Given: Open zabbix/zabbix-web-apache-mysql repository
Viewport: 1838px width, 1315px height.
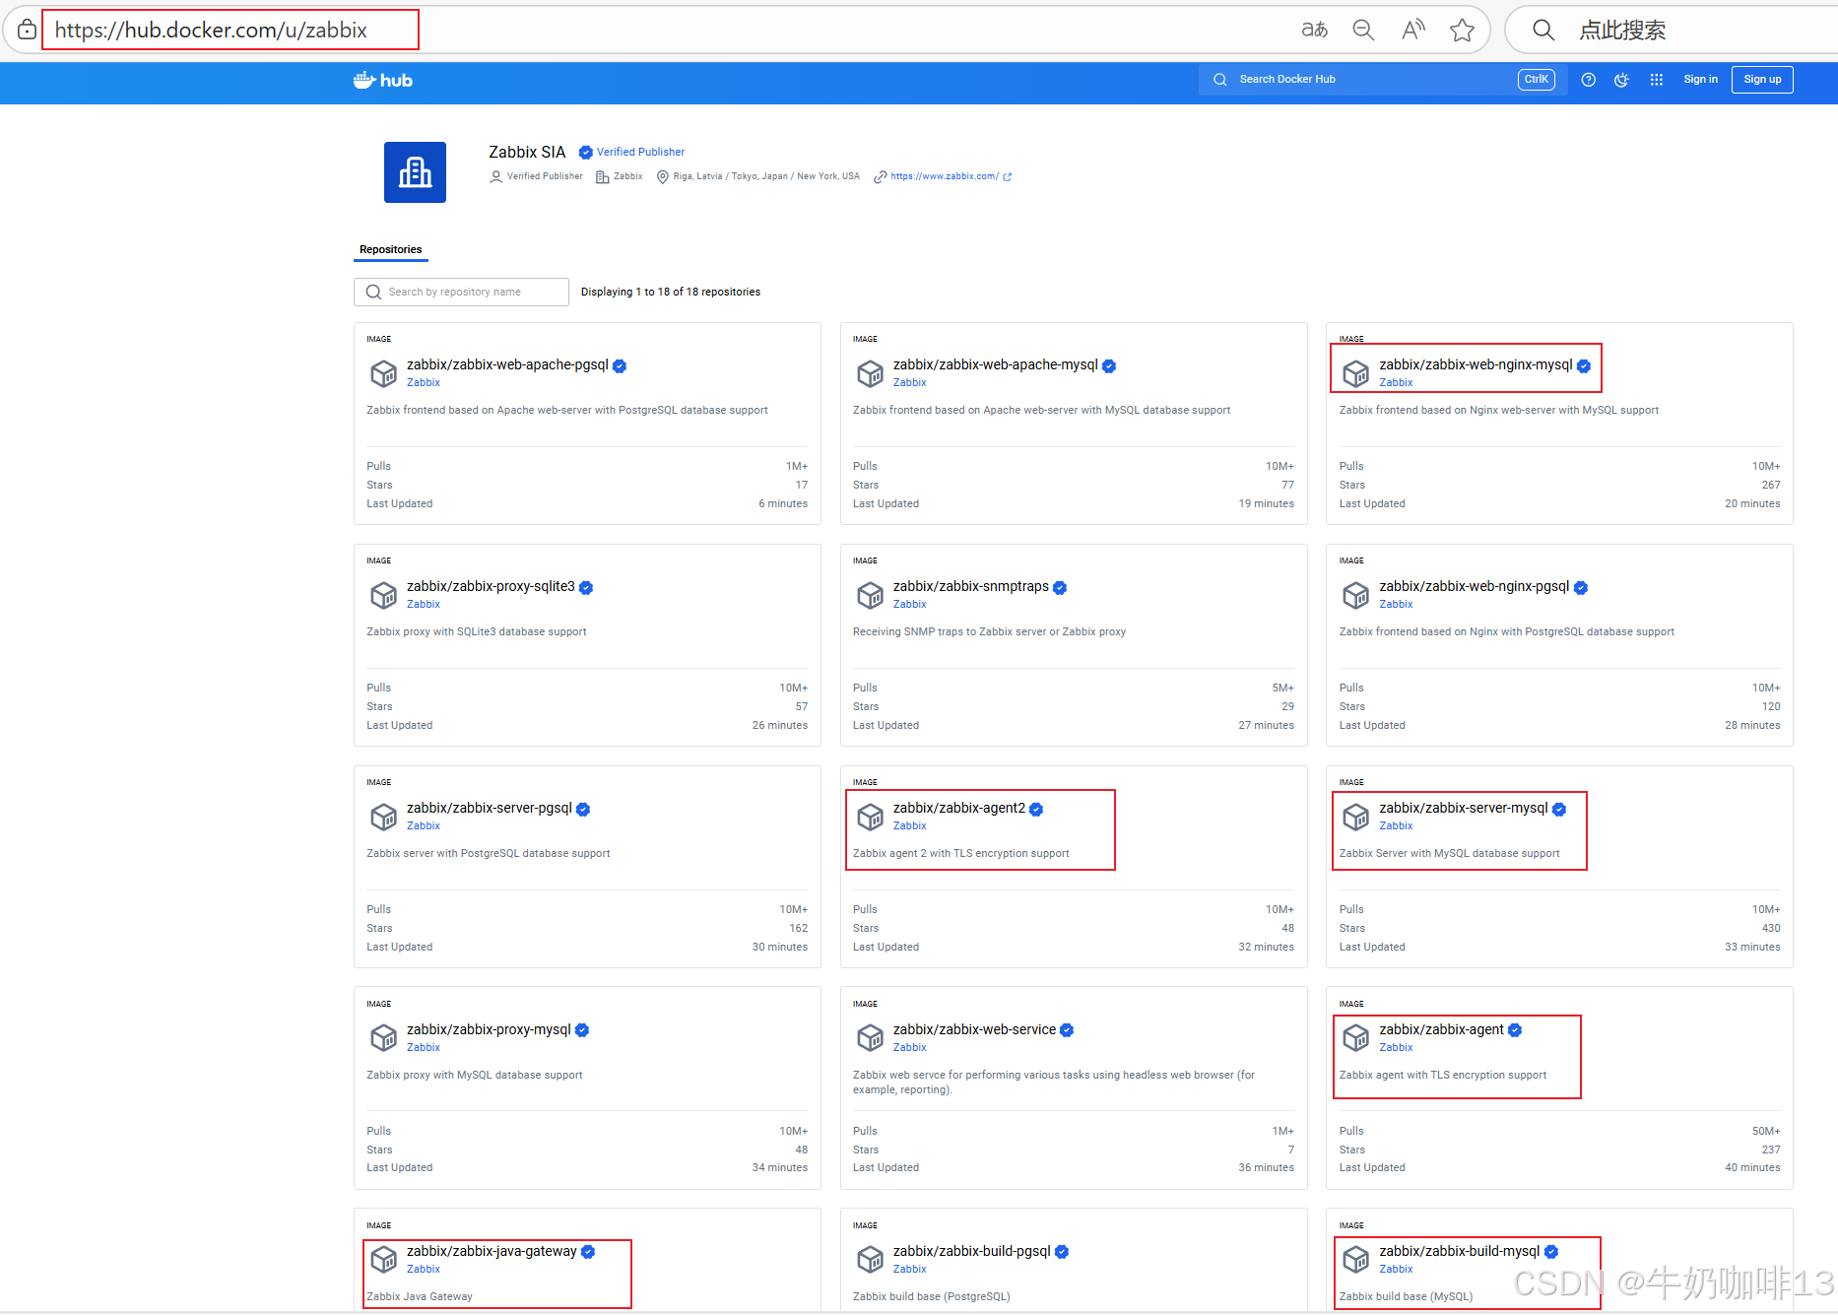Looking at the screenshot, I should click(995, 364).
